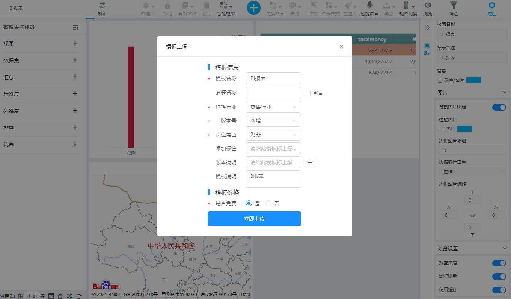Image resolution: width=511 pixels, height=299 pixels.
Task: Expand the 岗位角色 dropdown showing 财务
Action: tap(273, 135)
